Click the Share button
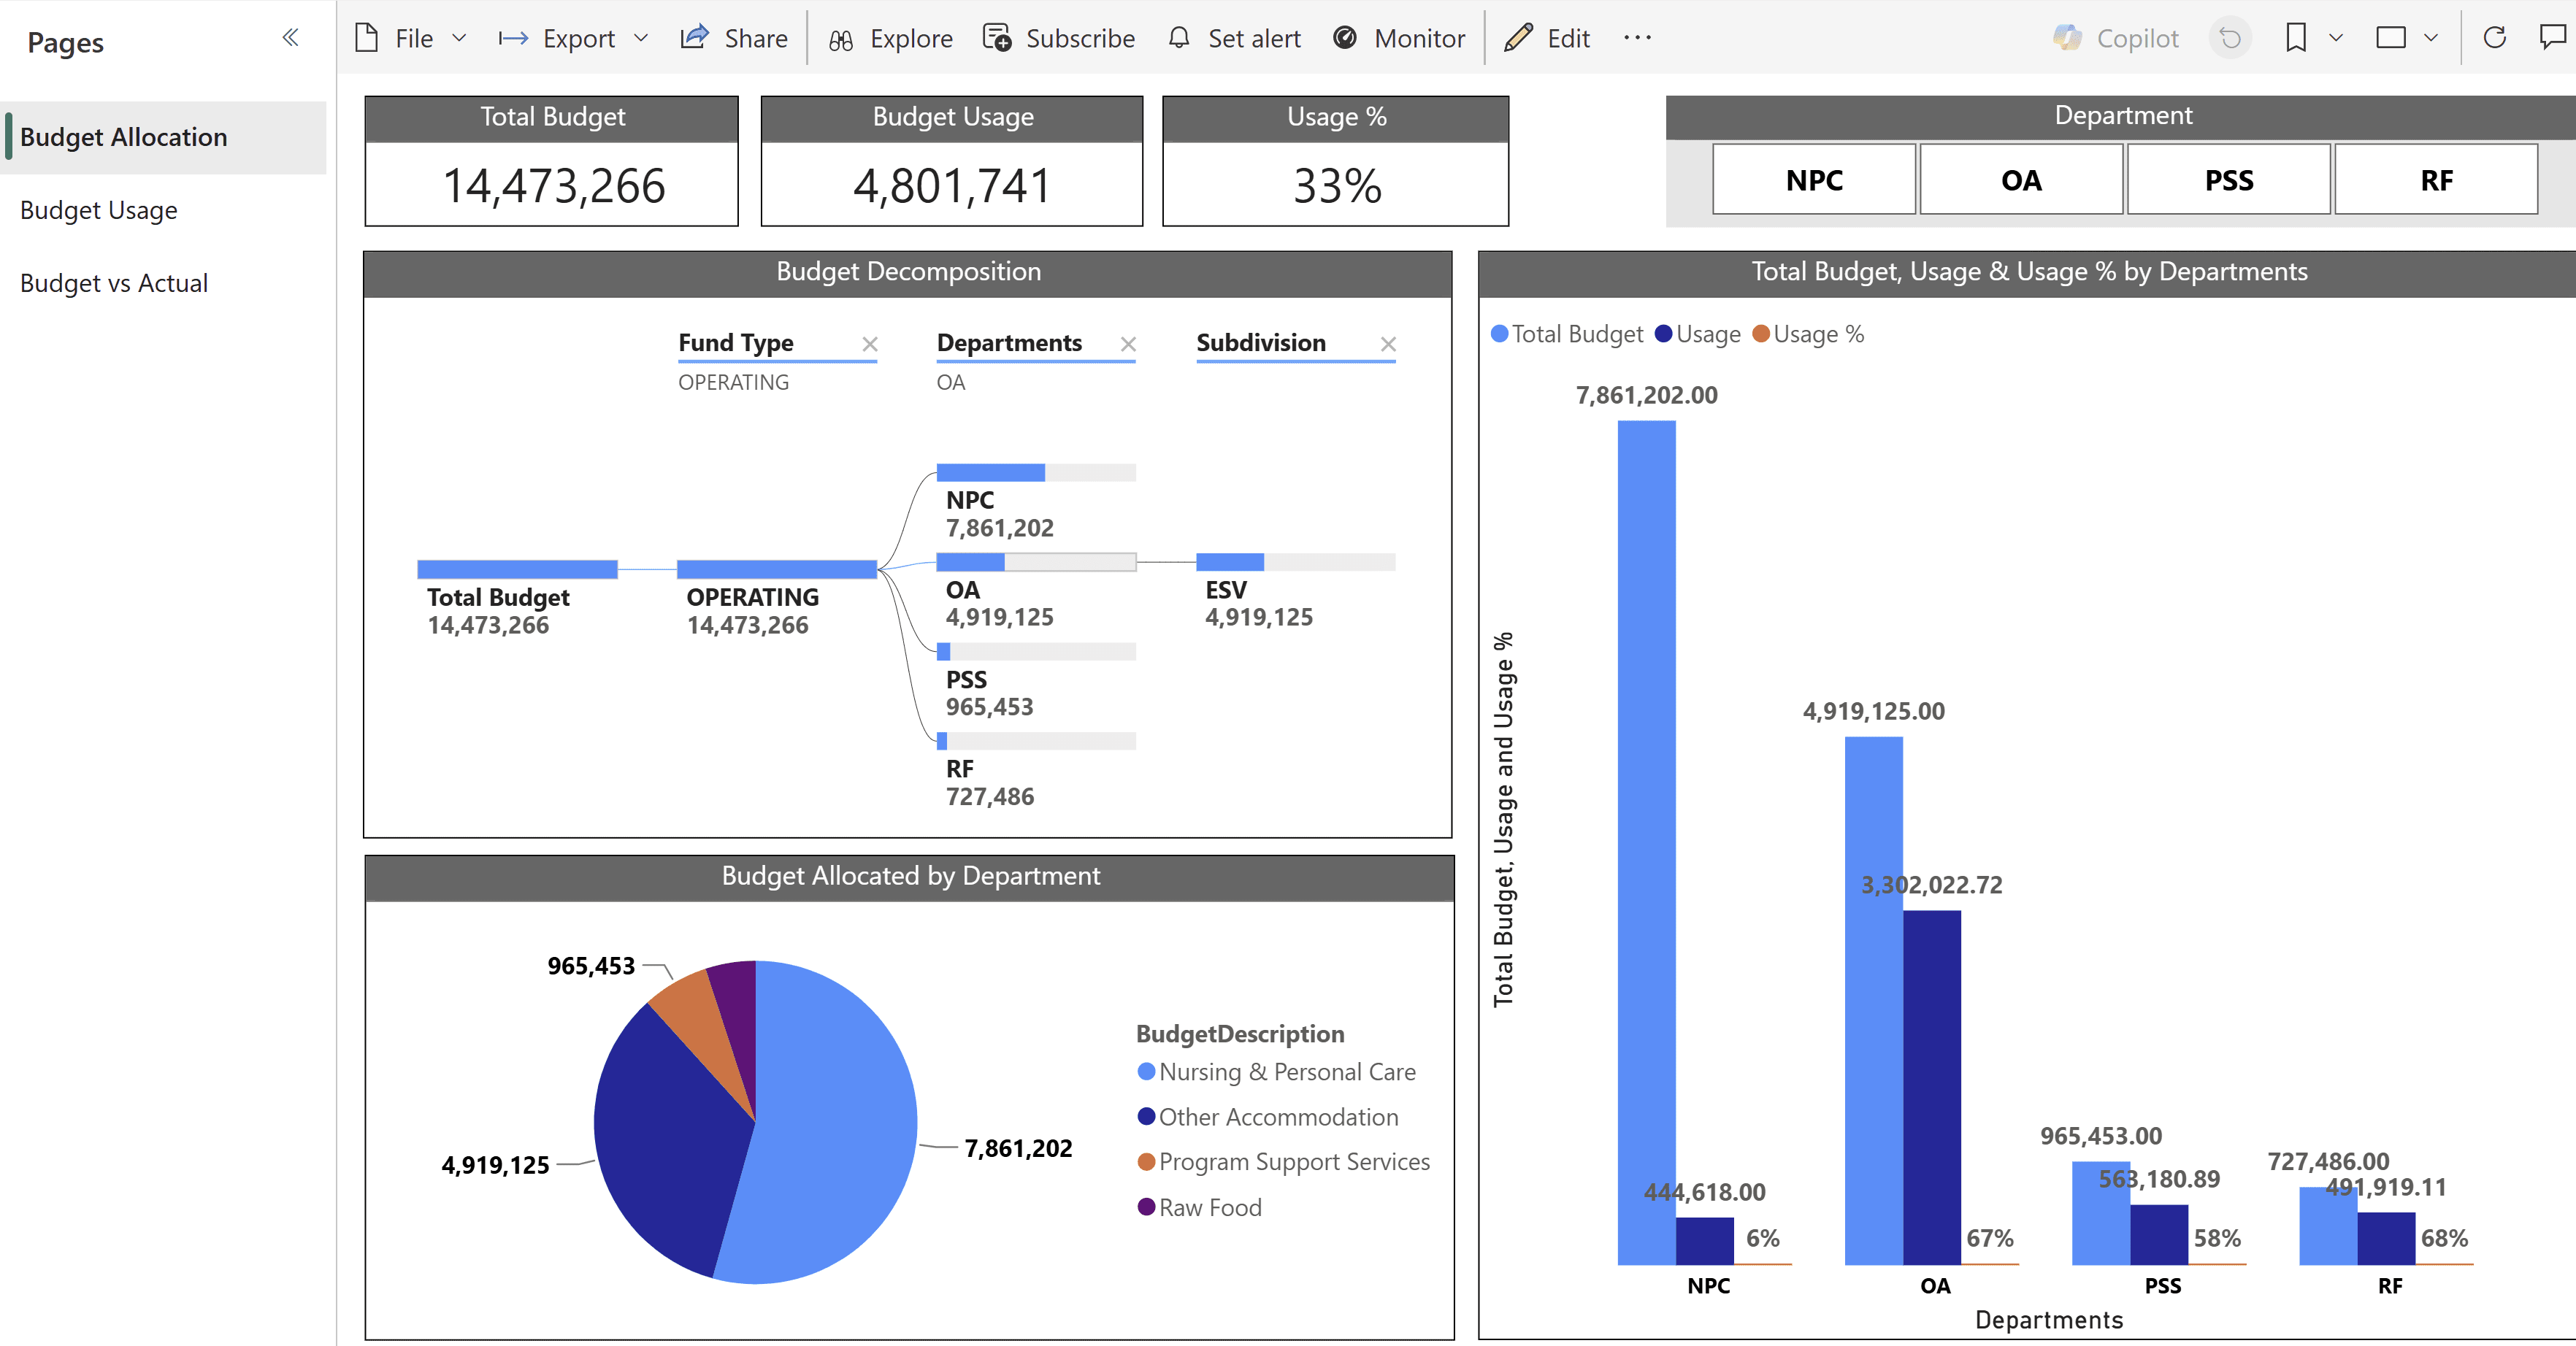 click(734, 38)
